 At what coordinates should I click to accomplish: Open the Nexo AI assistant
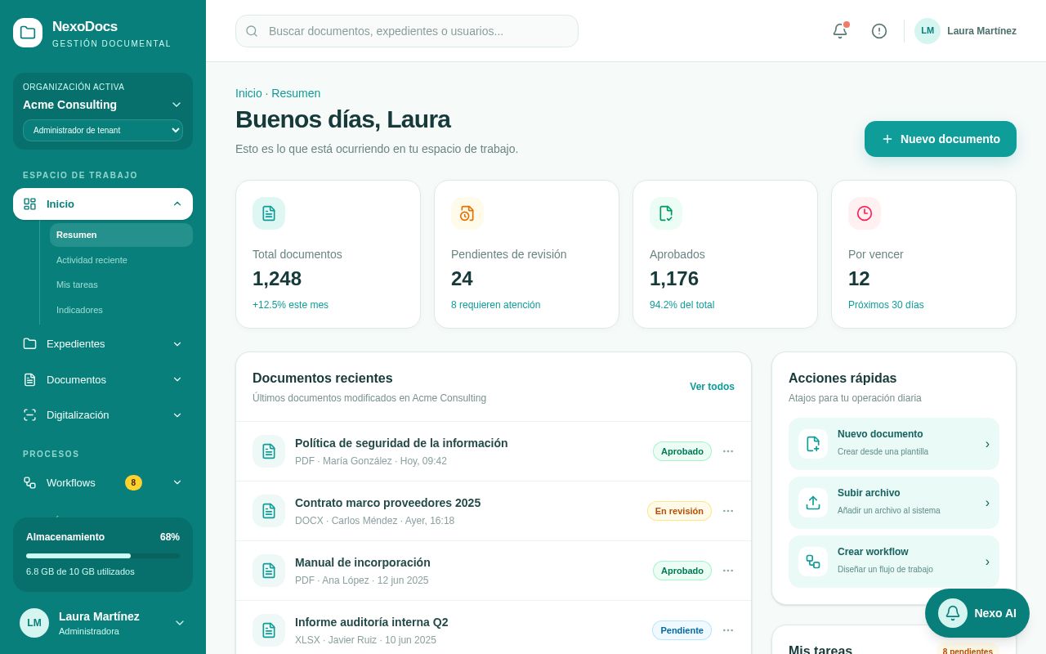pyautogui.click(x=977, y=613)
